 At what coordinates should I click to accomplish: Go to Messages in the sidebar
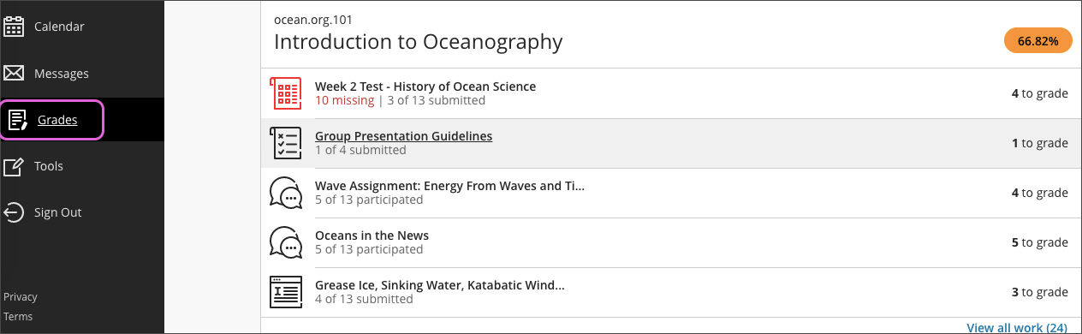[x=62, y=74]
